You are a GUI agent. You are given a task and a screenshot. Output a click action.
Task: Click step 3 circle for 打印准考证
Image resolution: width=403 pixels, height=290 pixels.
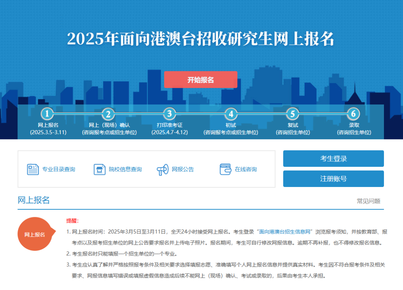[169, 113]
